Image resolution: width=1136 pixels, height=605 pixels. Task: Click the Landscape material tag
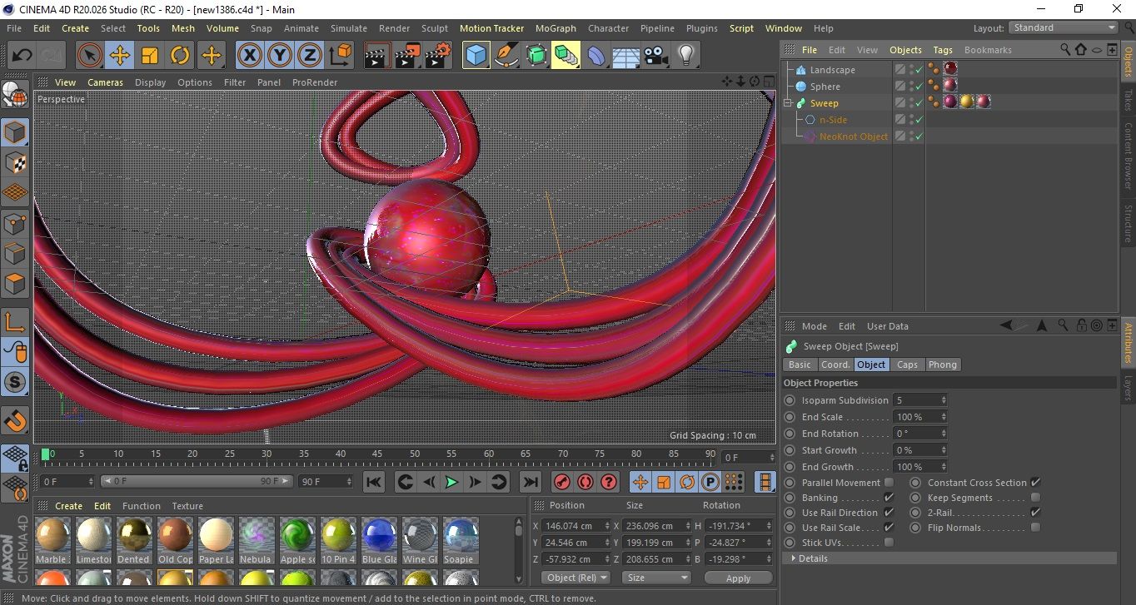click(950, 69)
